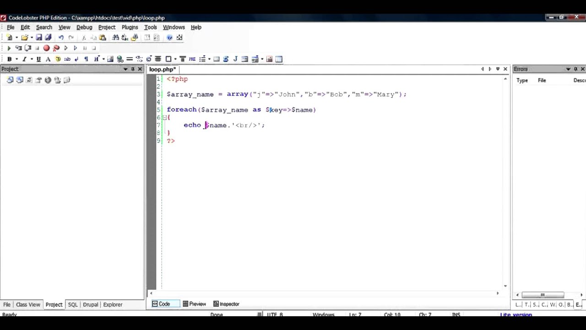Click the Type column header in Errors

tap(522, 80)
